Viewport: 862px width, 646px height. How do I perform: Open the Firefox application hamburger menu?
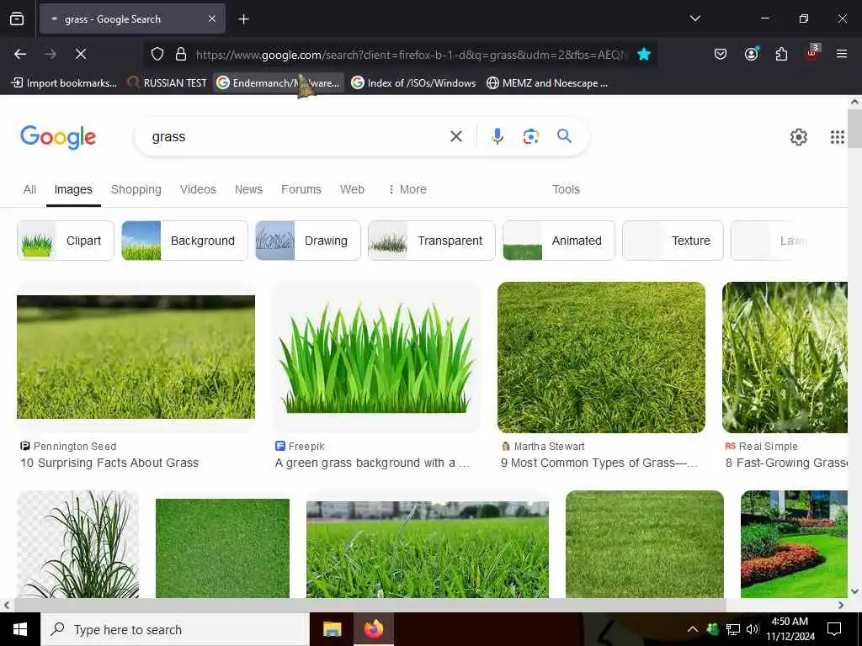[841, 54]
